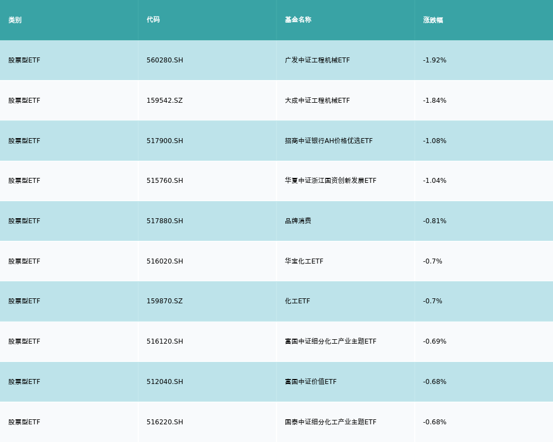Viewport: 553px width, 442px height.
Task: Open 华夏中证浙江国资创新发展ETF row name
Action: (x=330, y=181)
